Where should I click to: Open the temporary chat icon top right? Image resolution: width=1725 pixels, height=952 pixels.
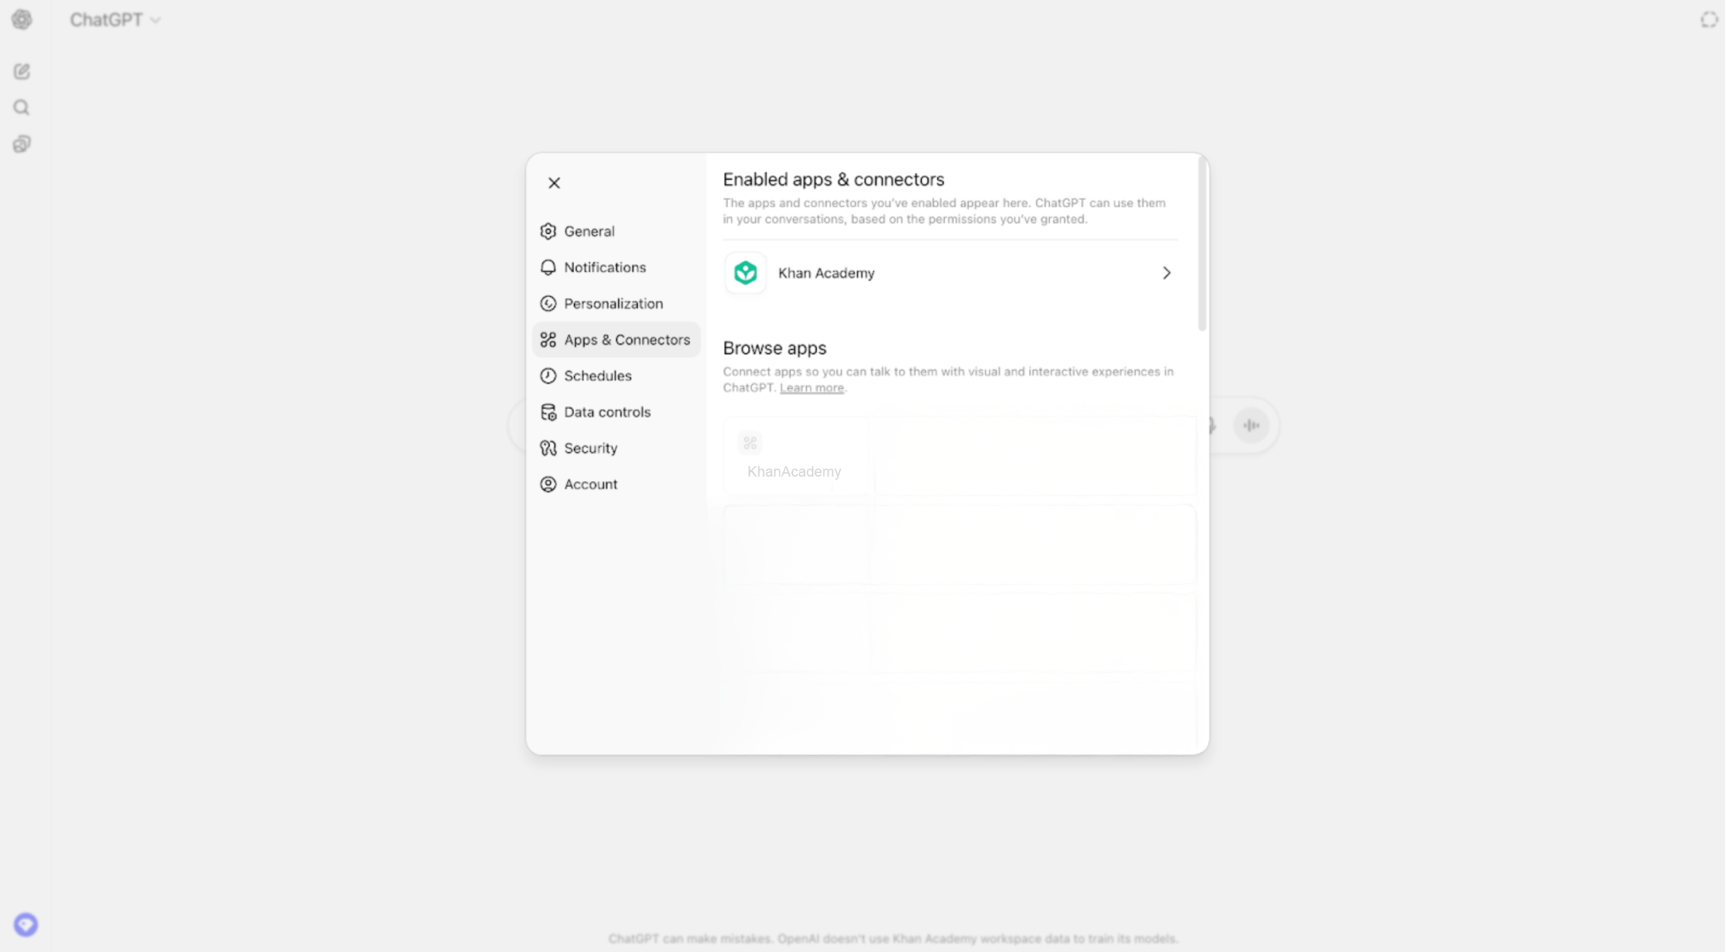1708,19
